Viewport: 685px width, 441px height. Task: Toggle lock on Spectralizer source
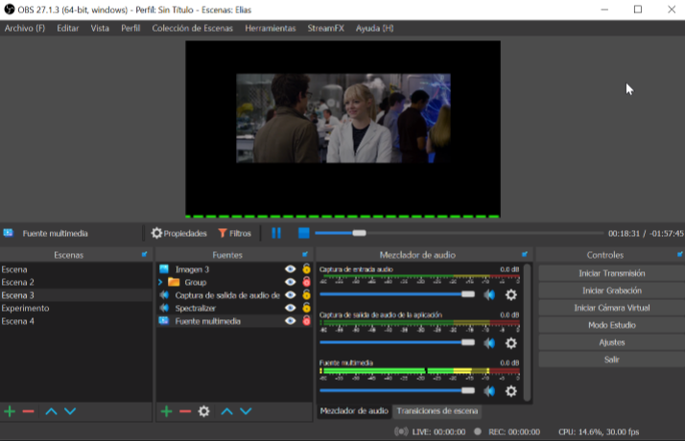(307, 308)
